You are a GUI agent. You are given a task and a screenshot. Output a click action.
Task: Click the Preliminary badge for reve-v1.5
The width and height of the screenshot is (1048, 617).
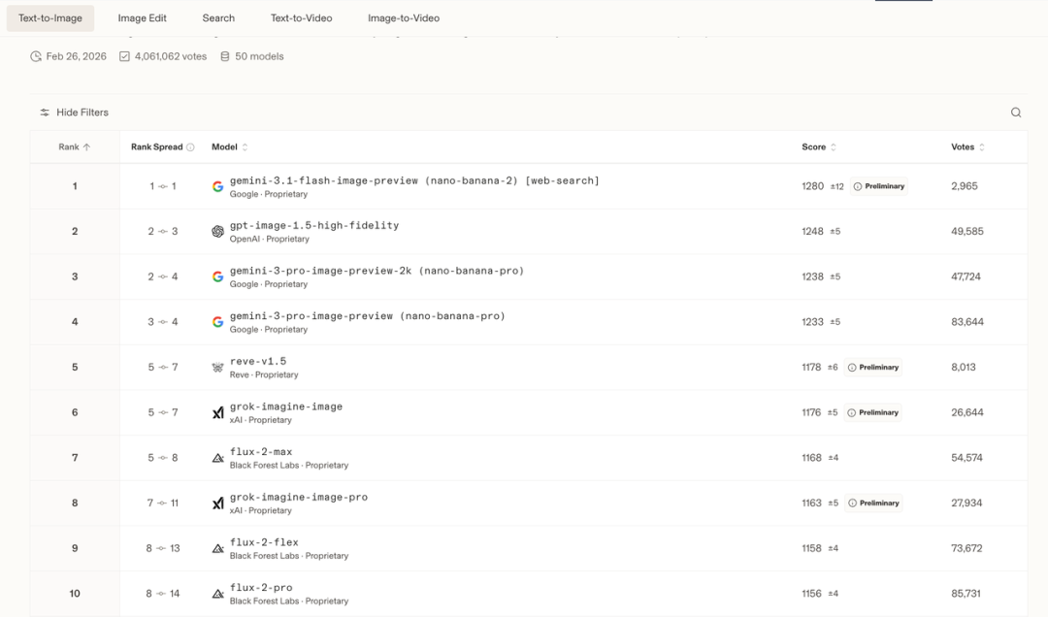point(873,368)
